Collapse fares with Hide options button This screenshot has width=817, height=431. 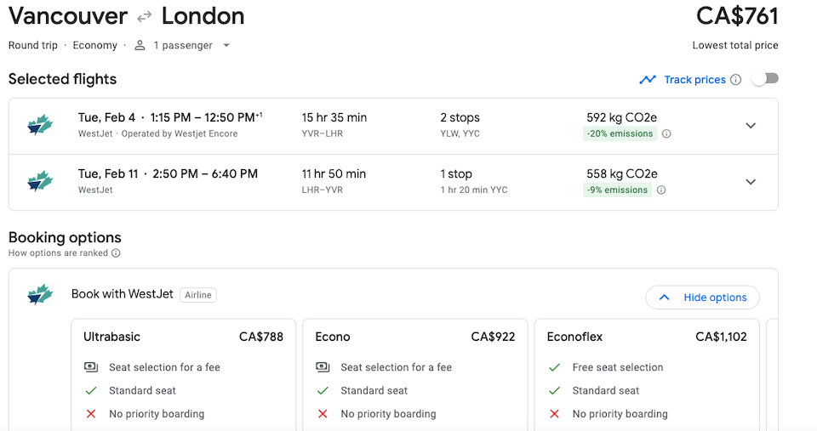tap(702, 298)
